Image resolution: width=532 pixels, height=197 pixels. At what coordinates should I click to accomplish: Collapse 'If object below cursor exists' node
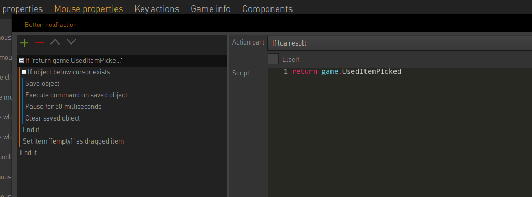[24, 72]
